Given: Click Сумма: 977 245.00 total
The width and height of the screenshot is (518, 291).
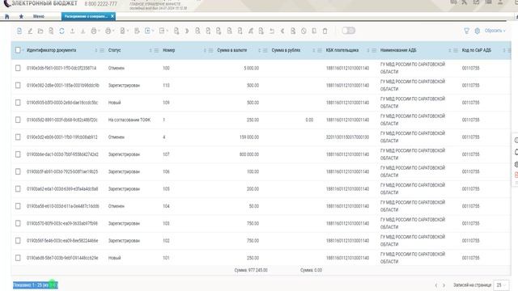Looking at the screenshot, I should pos(251,270).
